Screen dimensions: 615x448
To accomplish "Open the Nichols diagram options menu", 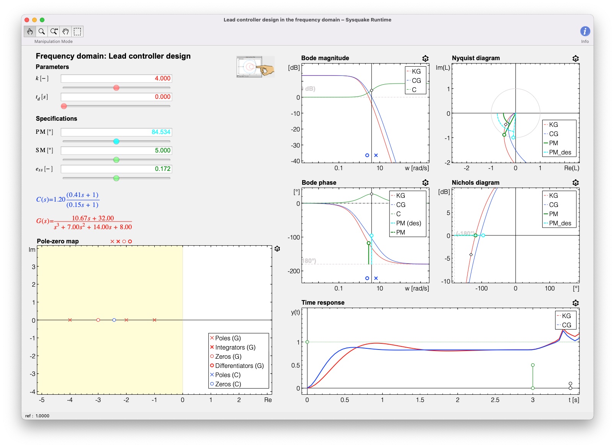I will [576, 183].
